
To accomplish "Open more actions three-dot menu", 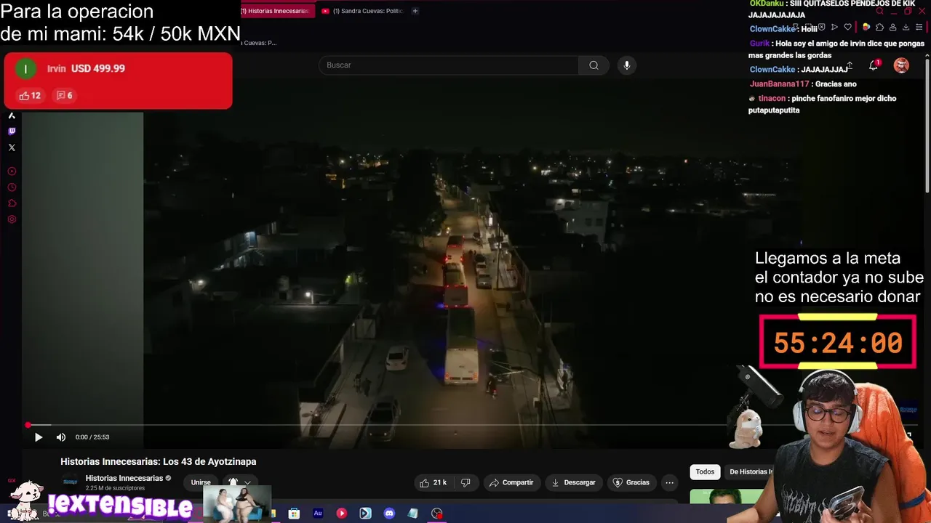I will pos(669,482).
